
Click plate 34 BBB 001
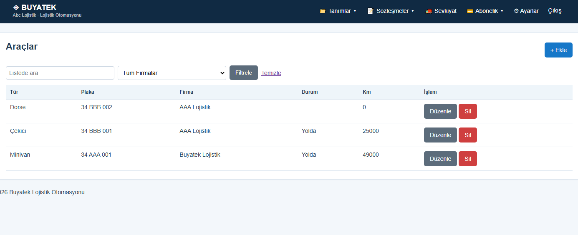97,131
